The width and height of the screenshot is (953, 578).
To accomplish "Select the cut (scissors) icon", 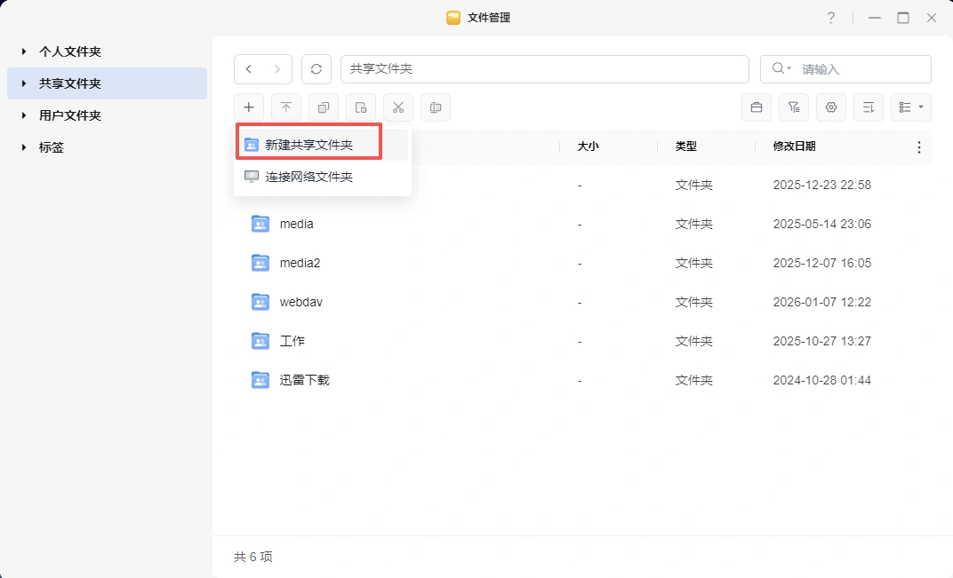I will coord(397,107).
